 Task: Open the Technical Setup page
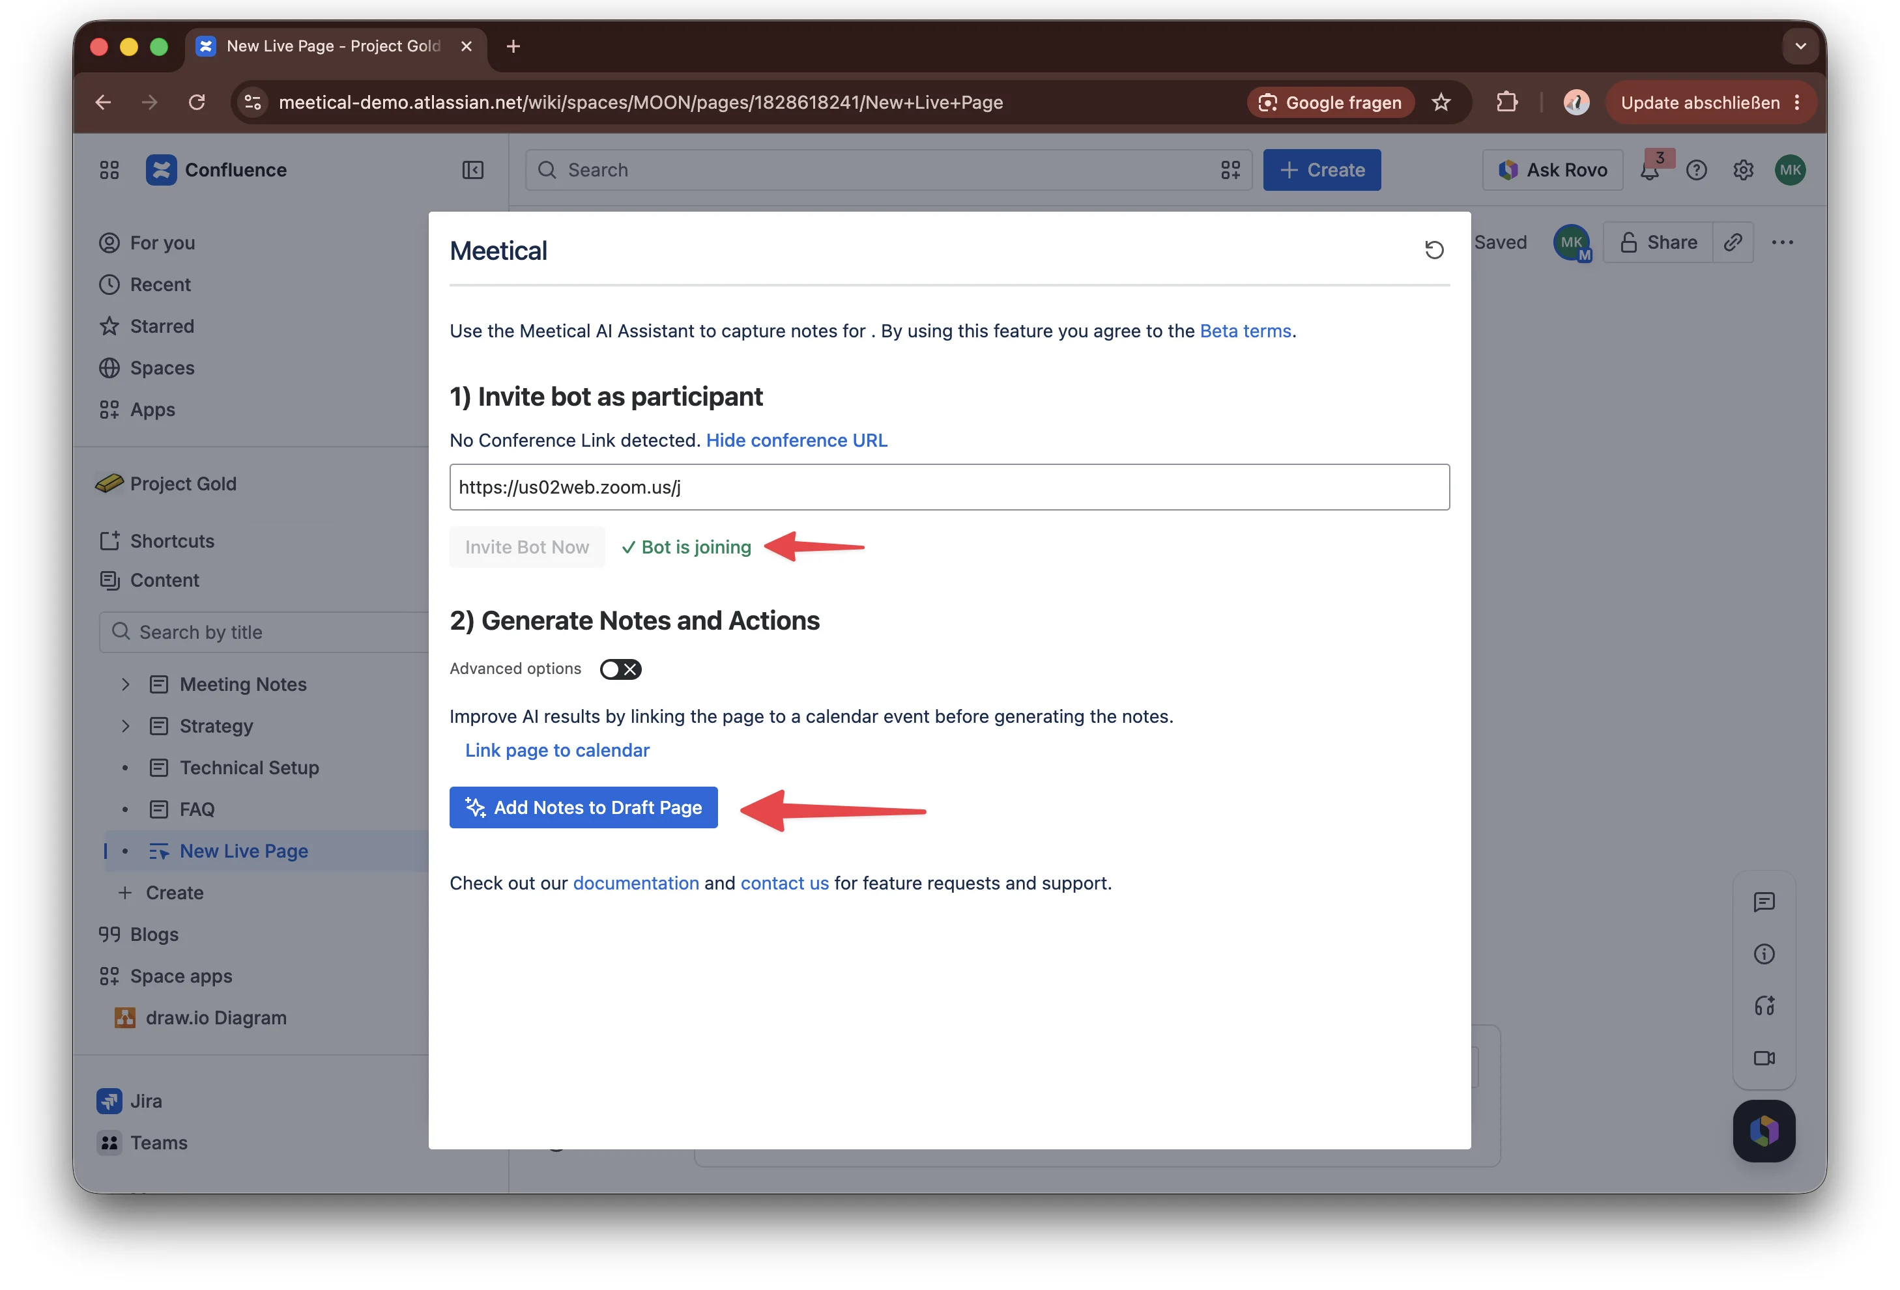tap(248, 768)
